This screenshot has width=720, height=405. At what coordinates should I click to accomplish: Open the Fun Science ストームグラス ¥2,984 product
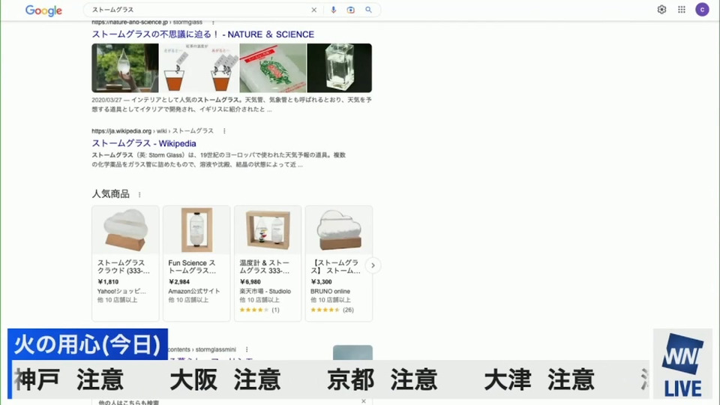tap(196, 263)
